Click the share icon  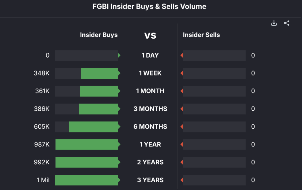(286, 23)
